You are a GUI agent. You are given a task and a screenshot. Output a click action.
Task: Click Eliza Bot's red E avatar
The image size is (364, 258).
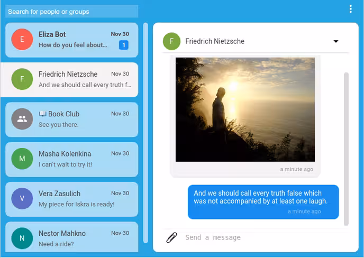click(x=22, y=39)
